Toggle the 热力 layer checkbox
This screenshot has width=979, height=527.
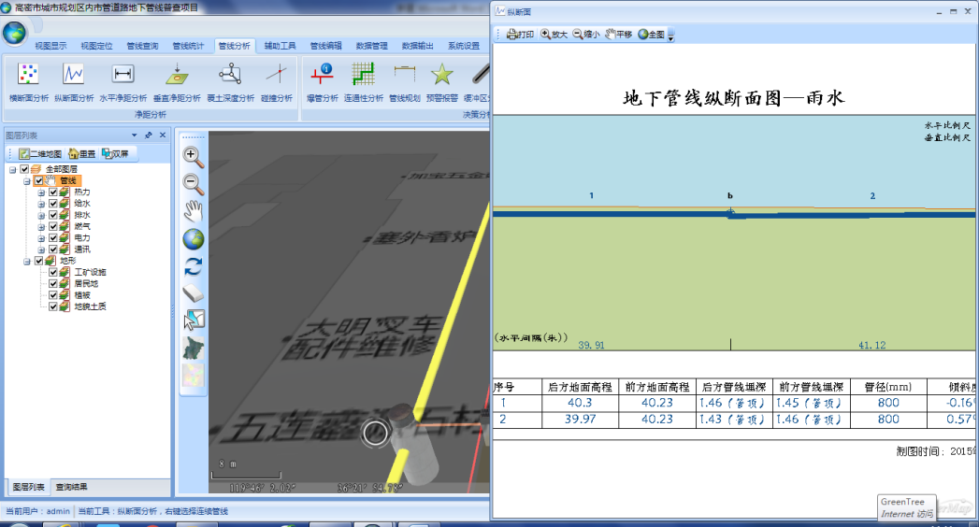point(53,192)
